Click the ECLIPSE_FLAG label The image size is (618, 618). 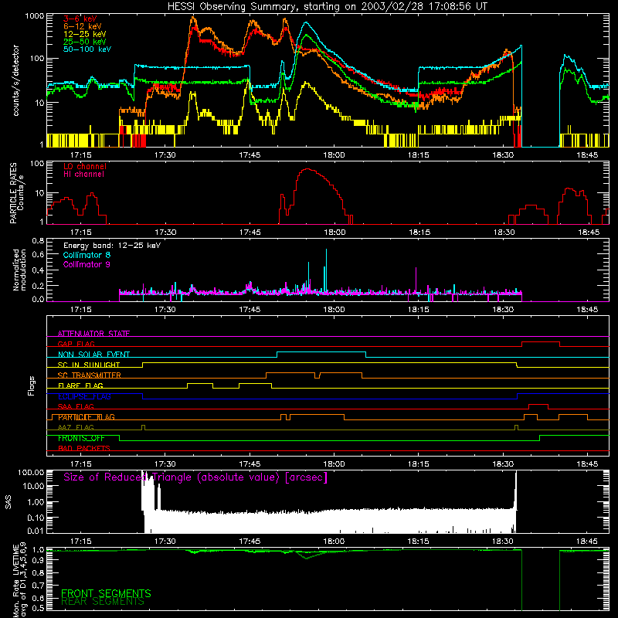pos(84,396)
